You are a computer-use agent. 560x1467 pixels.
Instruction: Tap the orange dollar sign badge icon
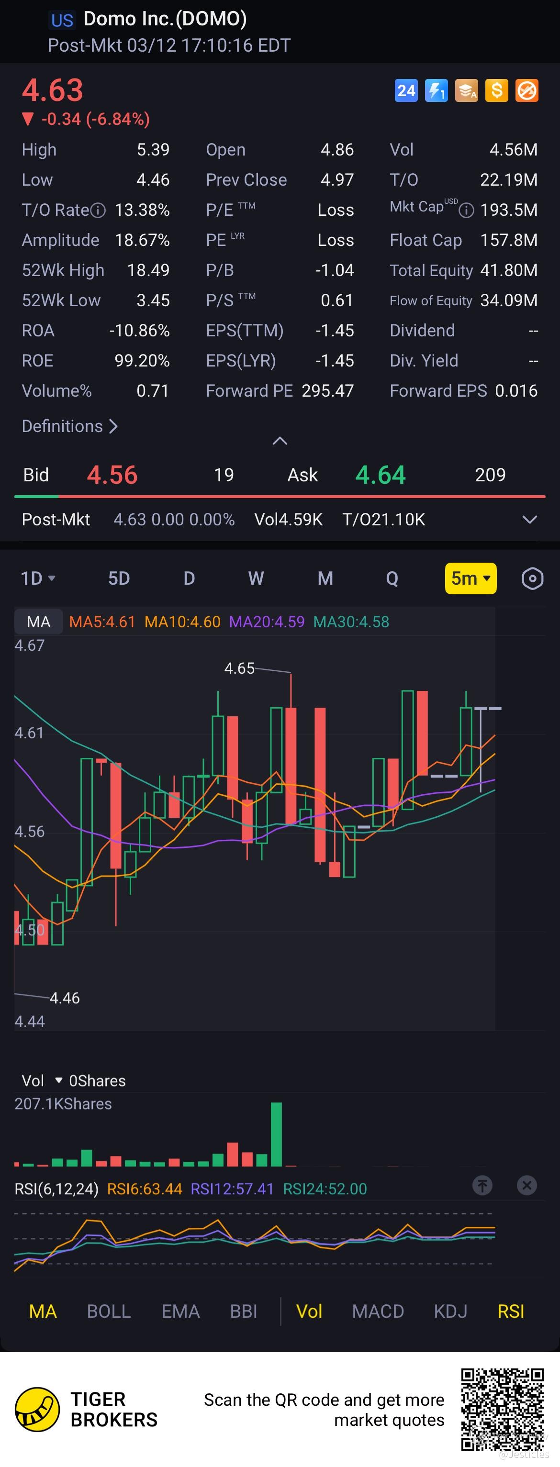coord(497,90)
